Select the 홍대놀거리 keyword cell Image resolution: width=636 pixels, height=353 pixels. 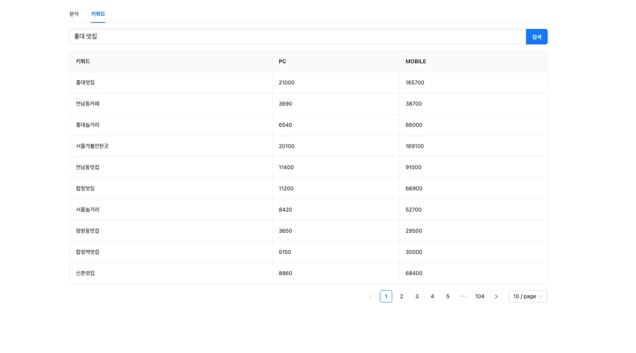pos(171,125)
